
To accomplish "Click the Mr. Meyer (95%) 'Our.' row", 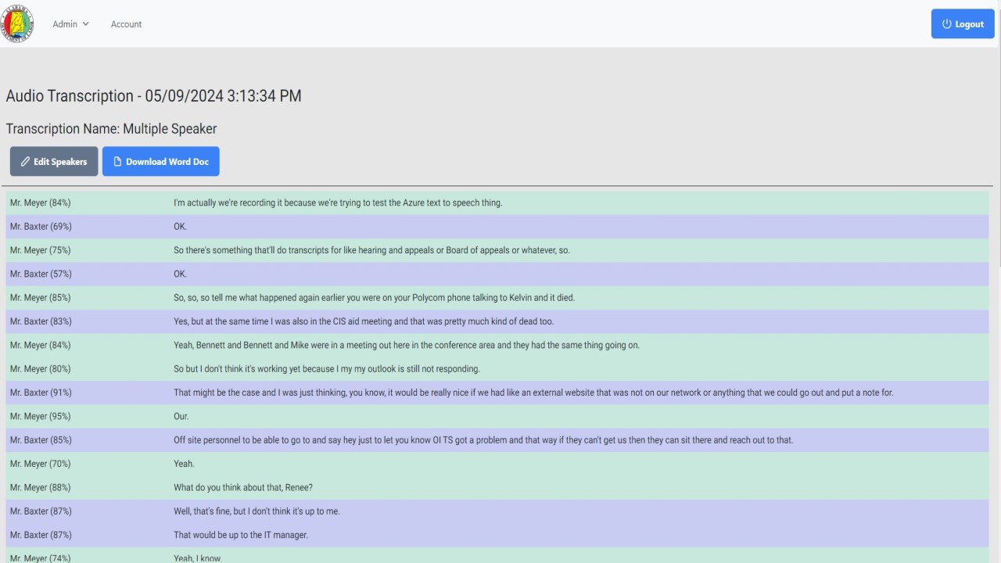I will point(181,417).
